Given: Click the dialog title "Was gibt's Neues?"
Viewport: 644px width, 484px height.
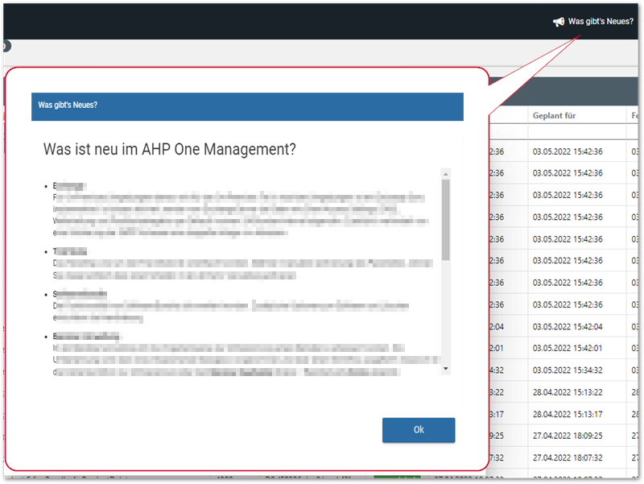Looking at the screenshot, I should click(68, 105).
